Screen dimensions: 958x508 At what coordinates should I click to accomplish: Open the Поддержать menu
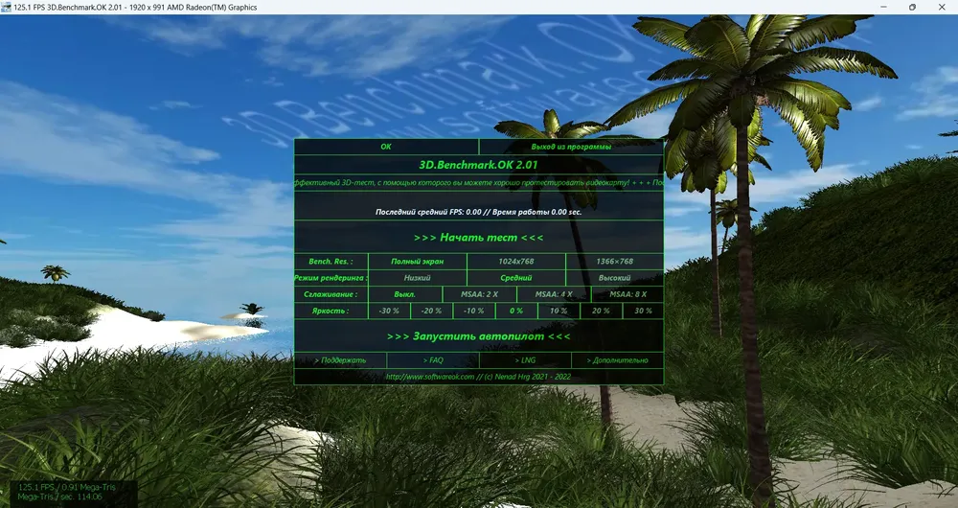coord(340,360)
